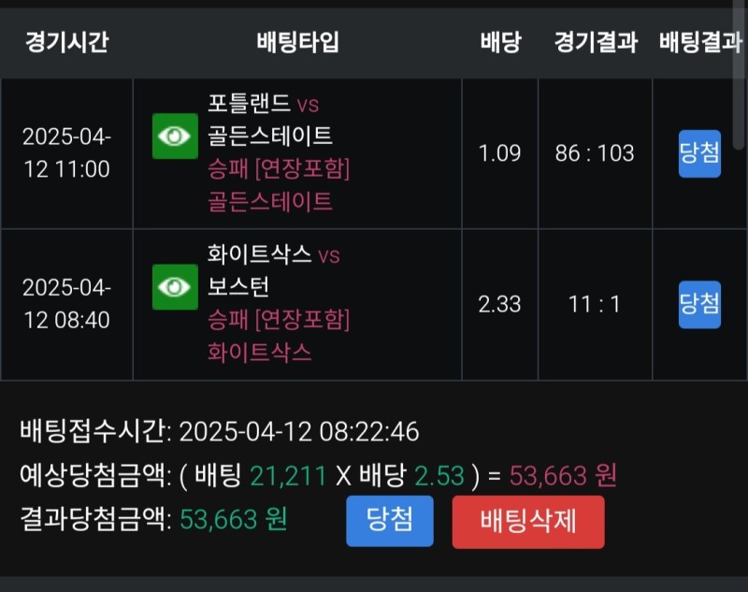The image size is (748, 592).
Task: Delete the bet with the 배팅삭제 button
Action: coord(528,522)
